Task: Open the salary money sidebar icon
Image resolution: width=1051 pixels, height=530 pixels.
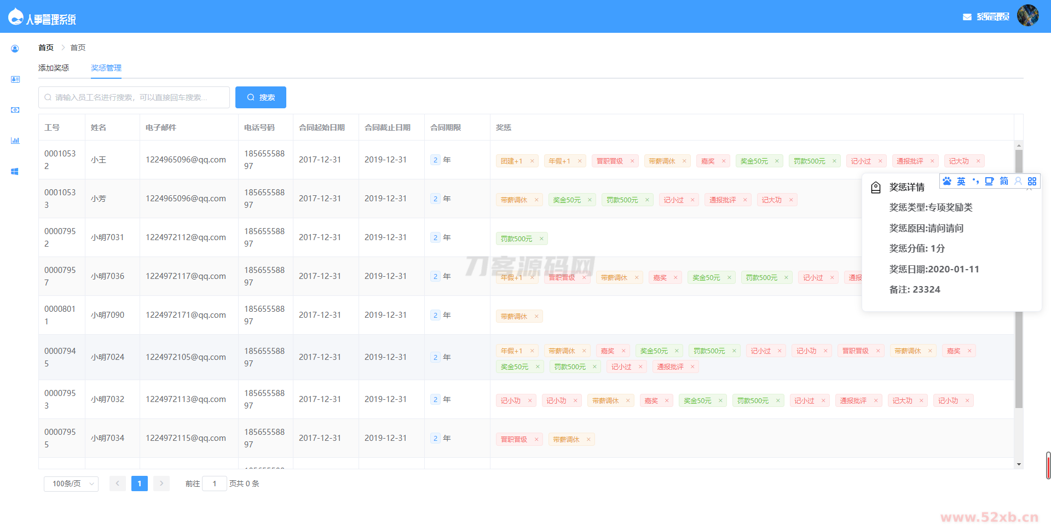Action: pos(15,110)
